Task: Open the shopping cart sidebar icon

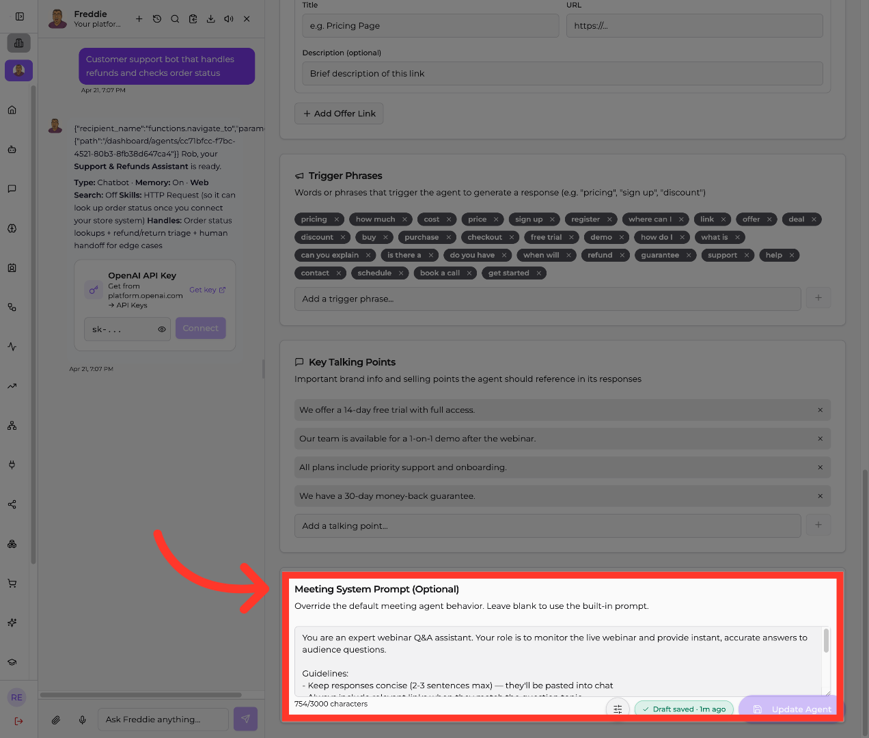Action: click(x=12, y=584)
